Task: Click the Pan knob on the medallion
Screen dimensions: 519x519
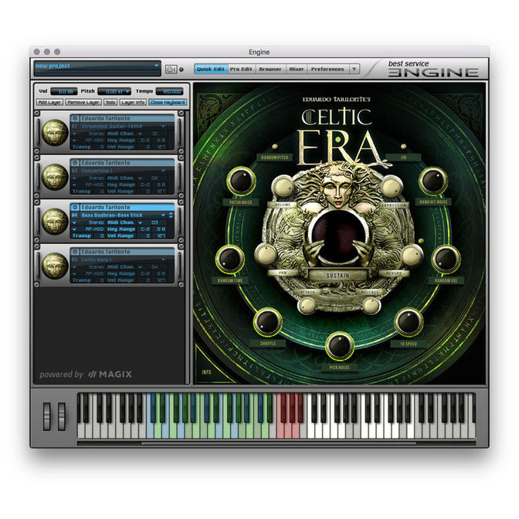Action: (x=266, y=255)
